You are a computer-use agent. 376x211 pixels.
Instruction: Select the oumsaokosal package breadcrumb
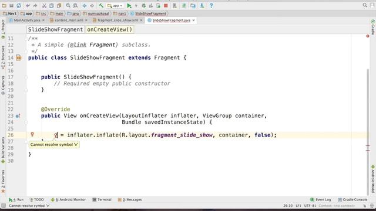(96, 13)
